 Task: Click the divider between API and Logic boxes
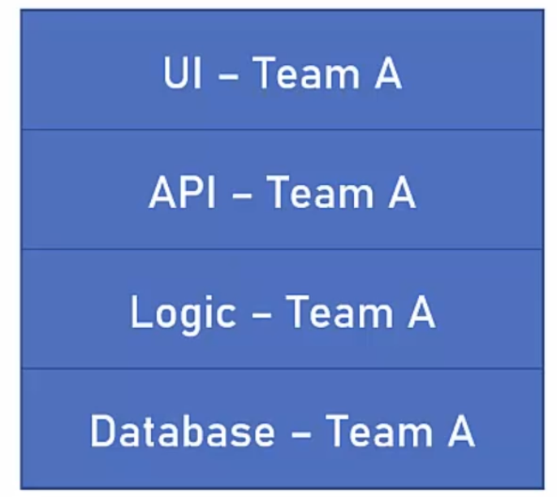[x=282, y=249]
